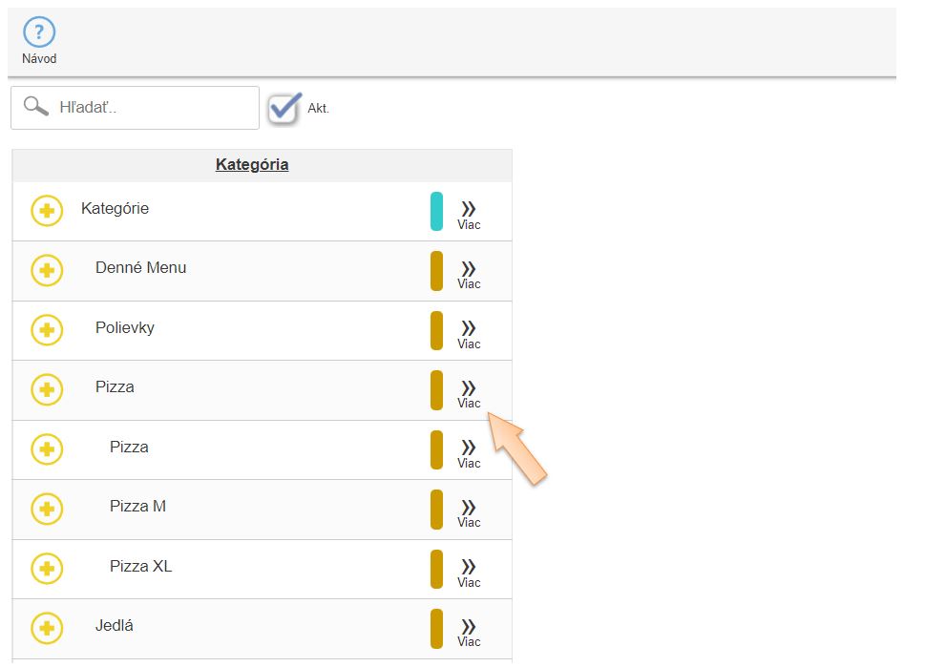Select the Jedlá category row
Viewport: 925px width, 667px height.
[262, 629]
